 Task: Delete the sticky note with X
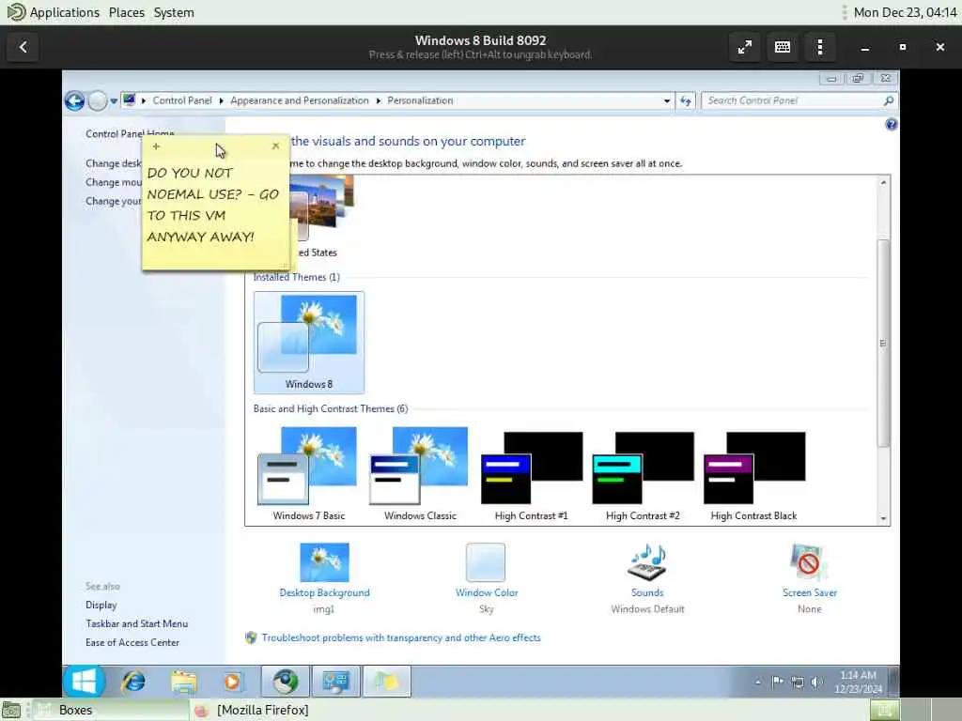(275, 146)
